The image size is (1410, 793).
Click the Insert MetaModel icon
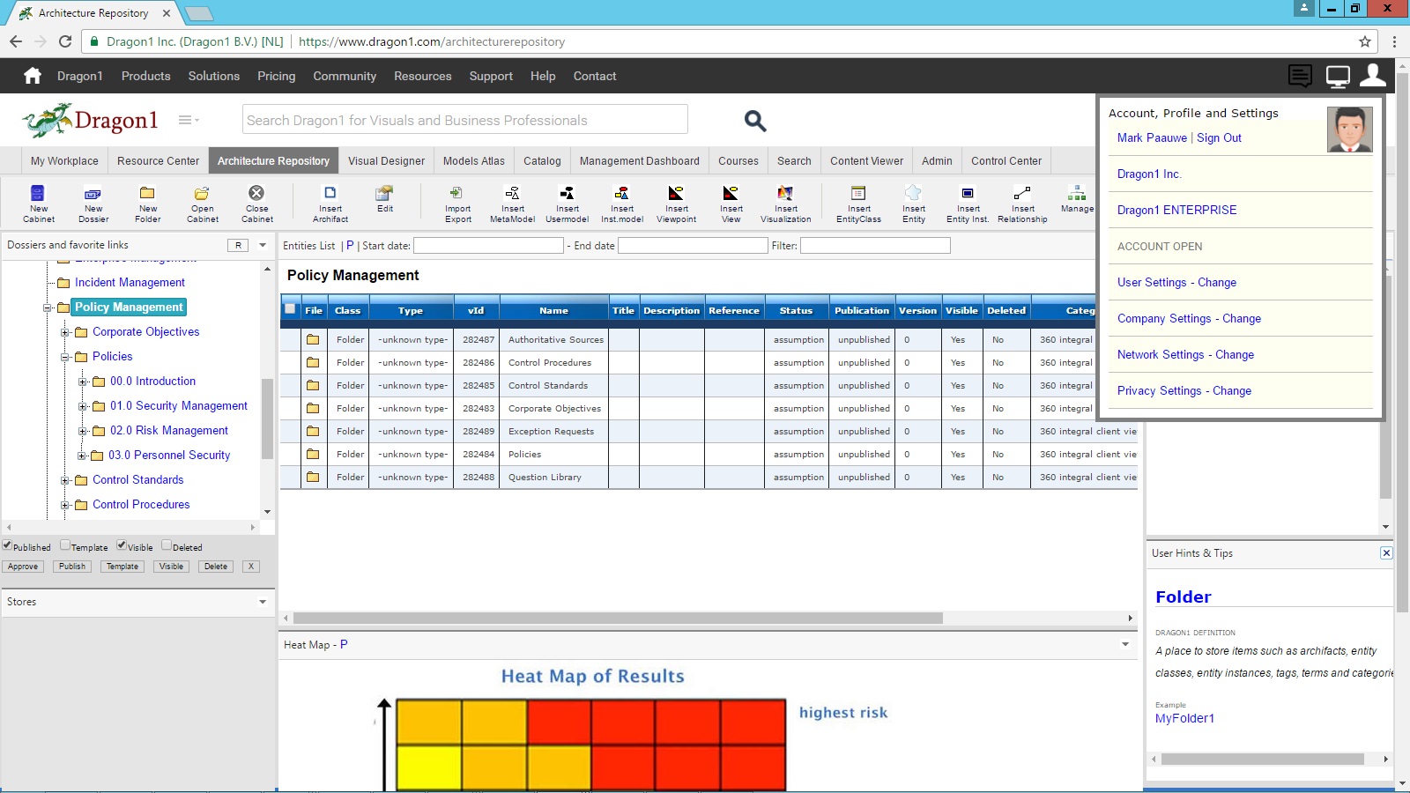tap(512, 204)
